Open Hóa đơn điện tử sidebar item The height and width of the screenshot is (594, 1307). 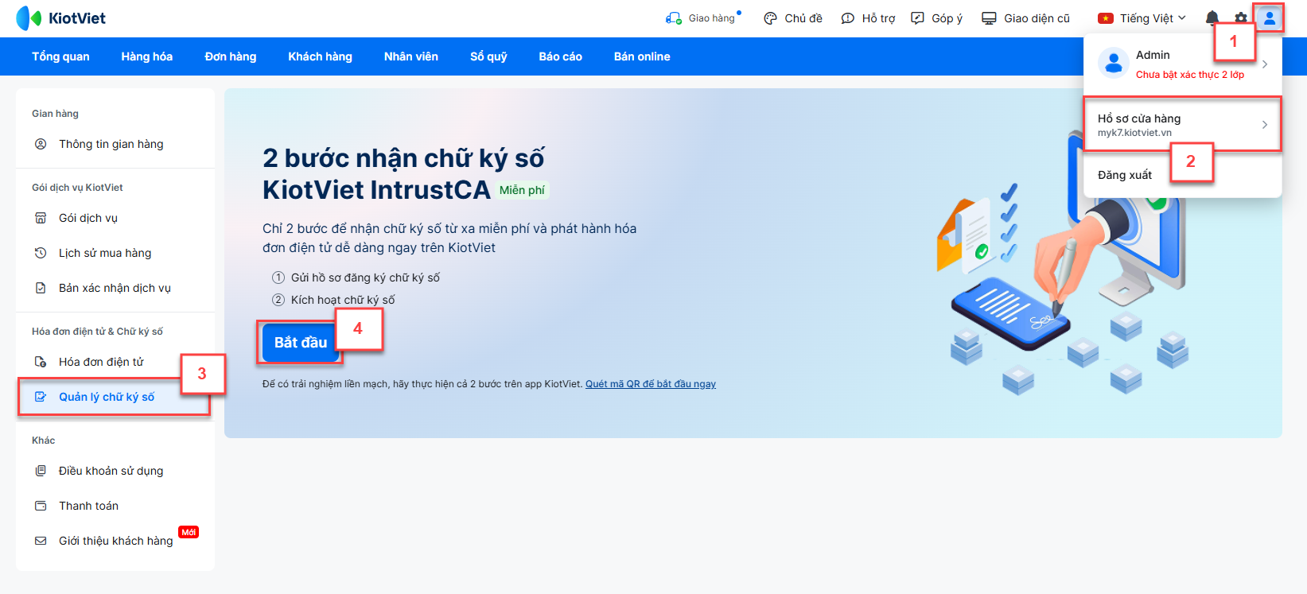[115, 362]
